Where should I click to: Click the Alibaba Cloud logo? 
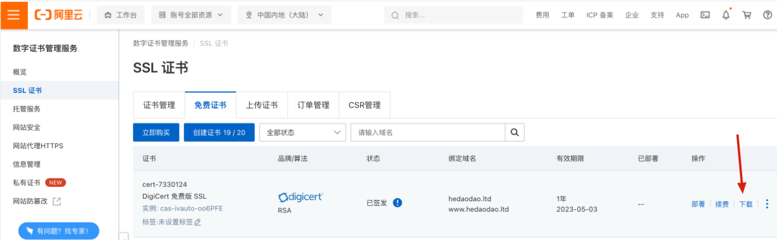(x=58, y=15)
